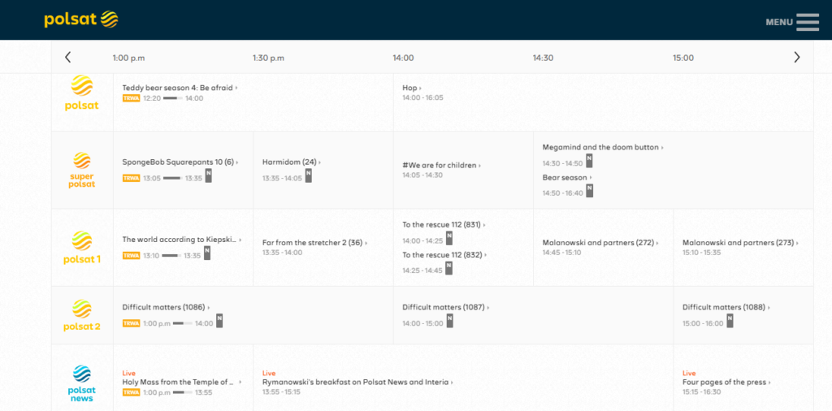Open Four pages of the press
This screenshot has width=832, height=411.
726,382
